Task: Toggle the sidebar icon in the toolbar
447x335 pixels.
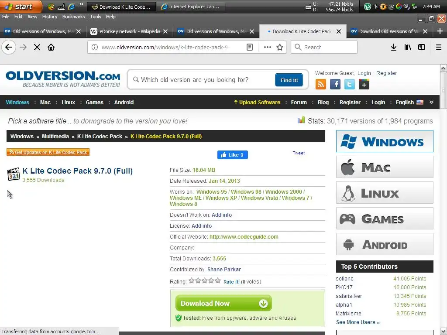Action: pos(422,47)
